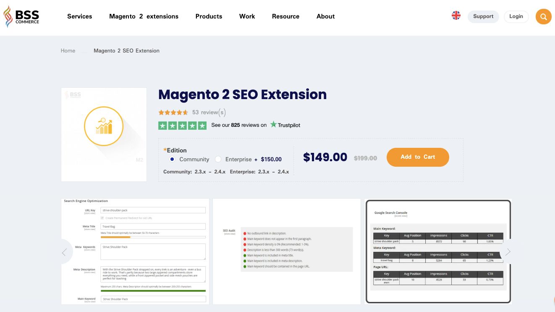Advance carousel with the right arrow
Image resolution: width=555 pixels, height=312 pixels.
coord(508,252)
